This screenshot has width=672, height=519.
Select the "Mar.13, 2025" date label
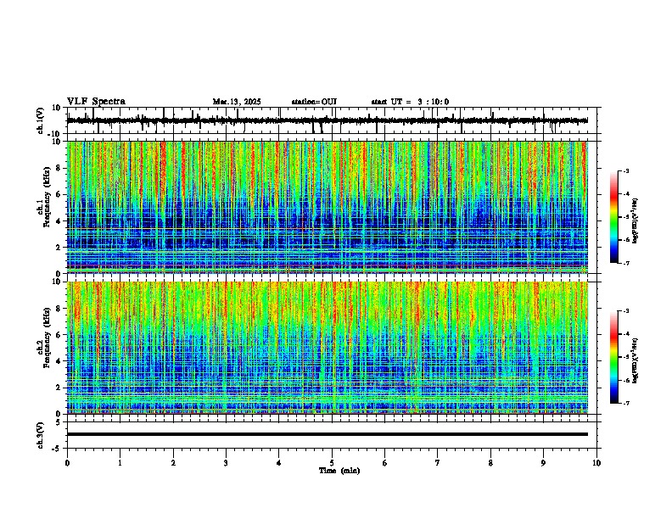click(237, 102)
